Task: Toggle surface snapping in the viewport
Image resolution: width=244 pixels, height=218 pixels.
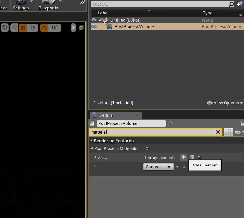Action: [14, 28]
